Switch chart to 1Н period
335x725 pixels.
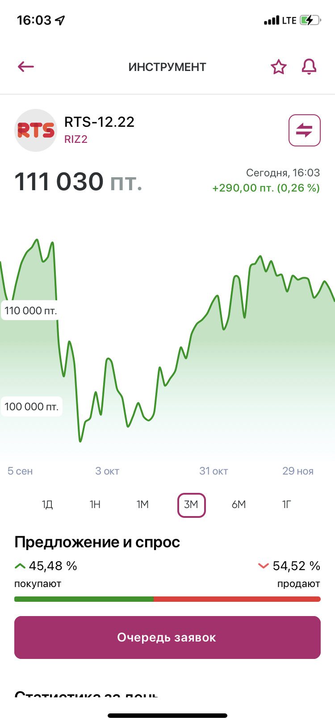(95, 505)
